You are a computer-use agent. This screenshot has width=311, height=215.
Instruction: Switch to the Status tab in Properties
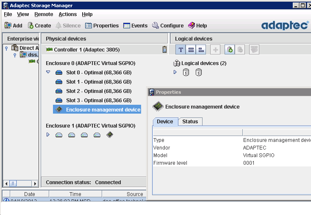pyautogui.click(x=190, y=122)
